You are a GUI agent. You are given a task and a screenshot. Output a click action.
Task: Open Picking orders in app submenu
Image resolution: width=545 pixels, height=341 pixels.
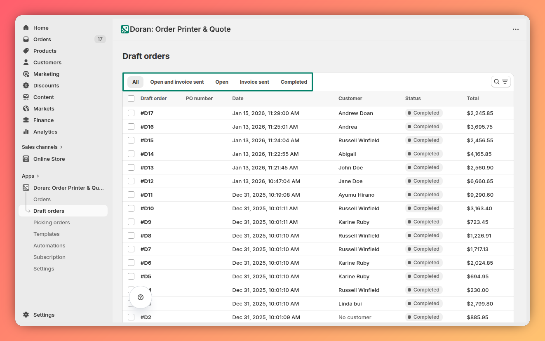pyautogui.click(x=52, y=222)
